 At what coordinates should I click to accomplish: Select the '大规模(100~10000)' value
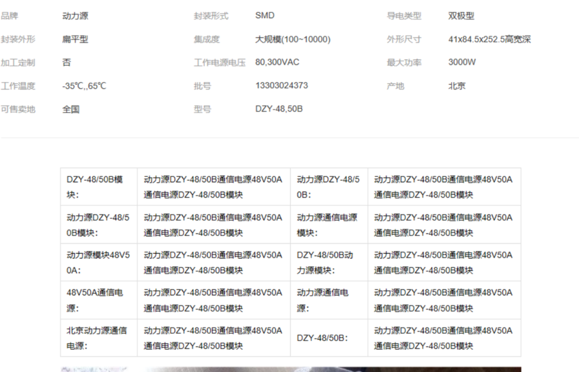[x=293, y=39]
